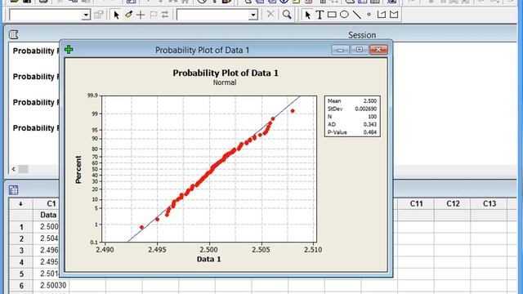The height and width of the screenshot is (294, 523).
Task: Click the 'Data 1' x-axis label
Action: tap(209, 259)
